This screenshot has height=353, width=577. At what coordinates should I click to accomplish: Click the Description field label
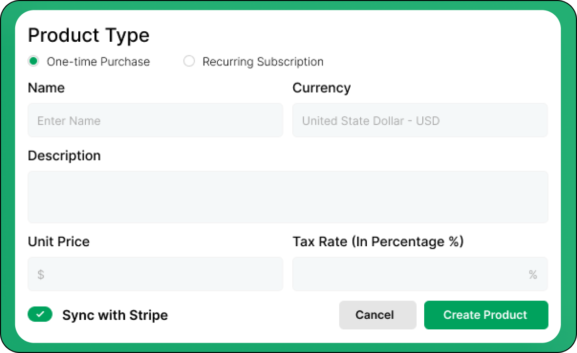point(64,156)
